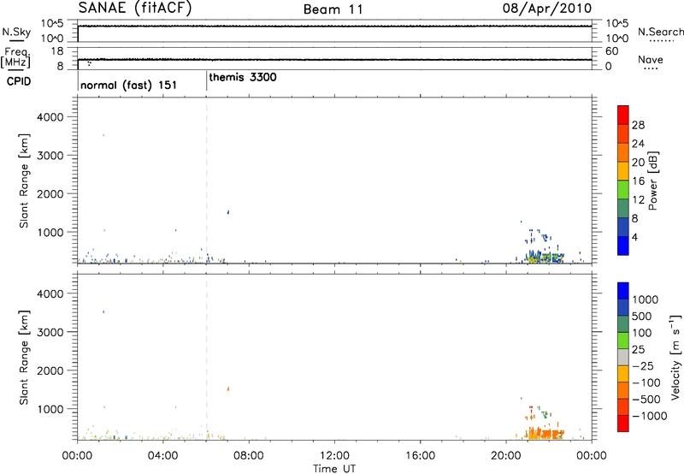Click the blue echo near 3500 km in Velocity panel
The height and width of the screenshot is (474, 684).
coord(103,311)
